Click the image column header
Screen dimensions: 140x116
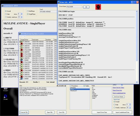[23, 40]
